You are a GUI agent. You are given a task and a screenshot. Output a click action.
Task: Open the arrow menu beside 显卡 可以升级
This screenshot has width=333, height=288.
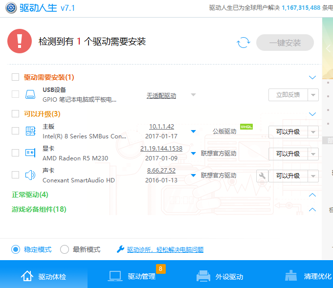tap(313, 154)
